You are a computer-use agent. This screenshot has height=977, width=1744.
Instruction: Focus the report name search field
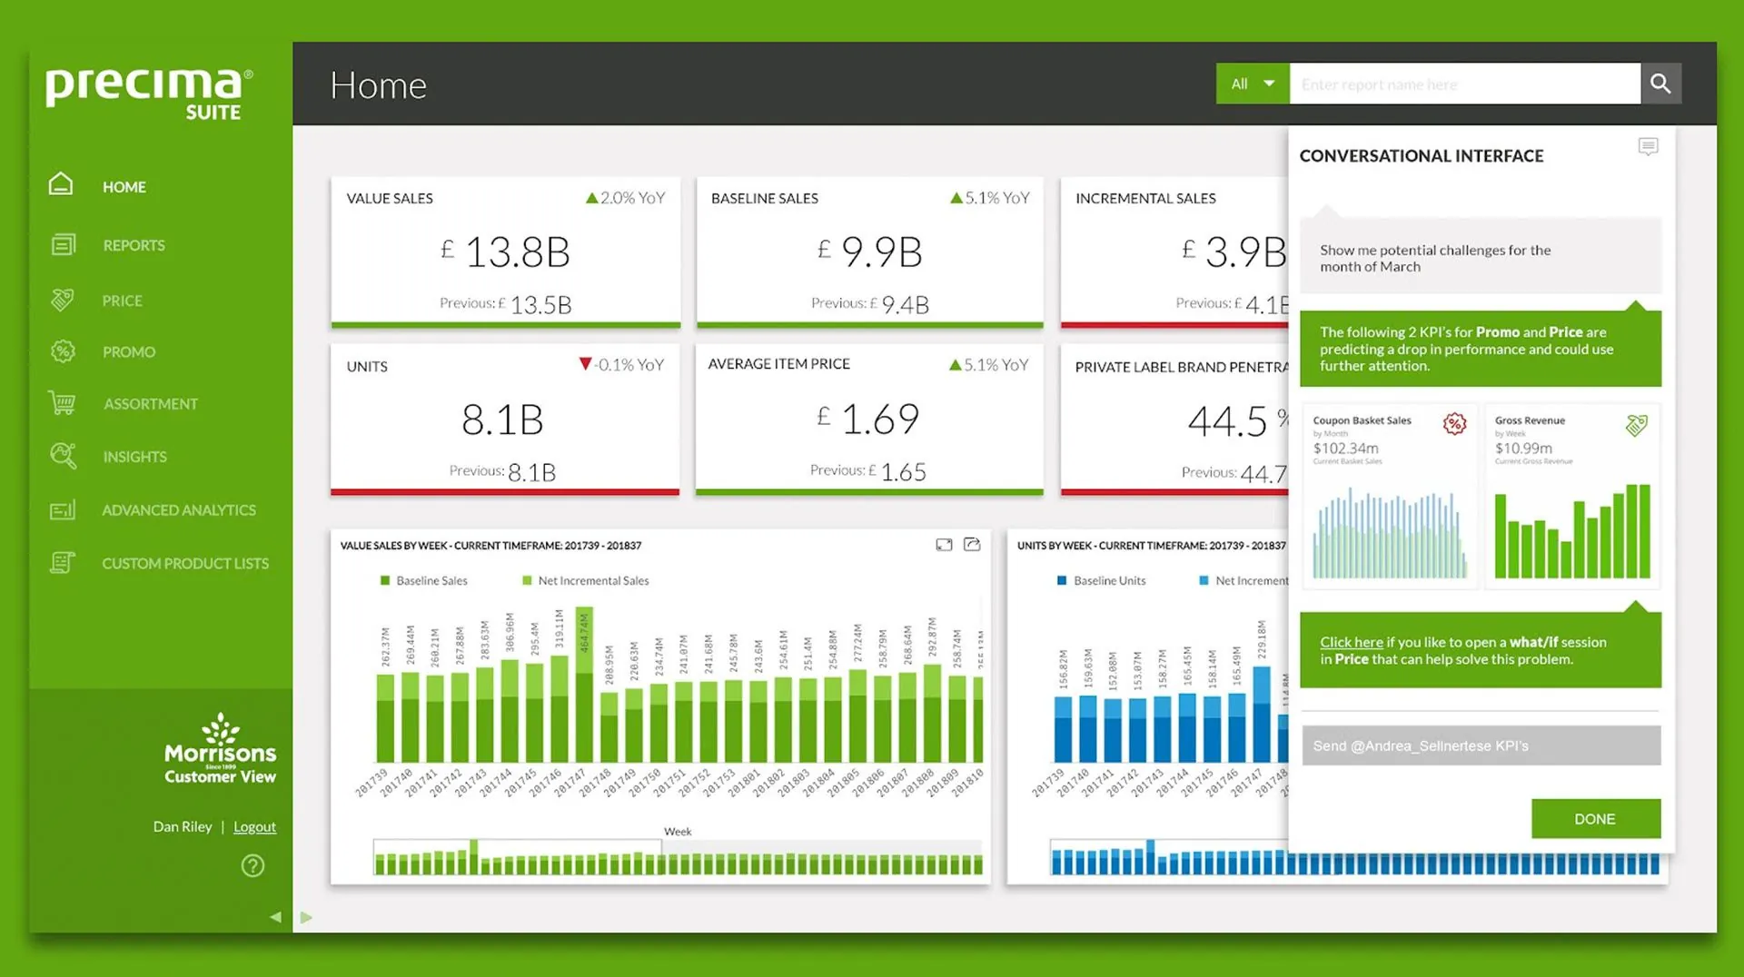pos(1465,84)
